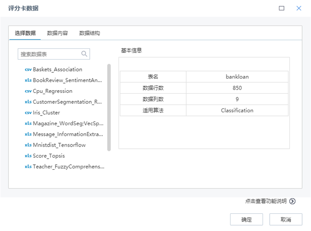Click into the 搜索数据表 search field
This screenshot has width=311, height=231.
[49, 54]
